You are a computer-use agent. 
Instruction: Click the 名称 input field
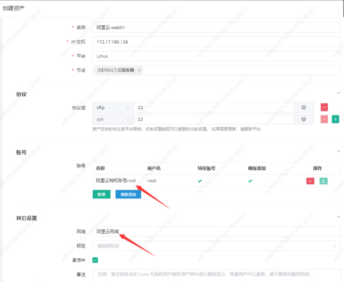tap(216, 28)
